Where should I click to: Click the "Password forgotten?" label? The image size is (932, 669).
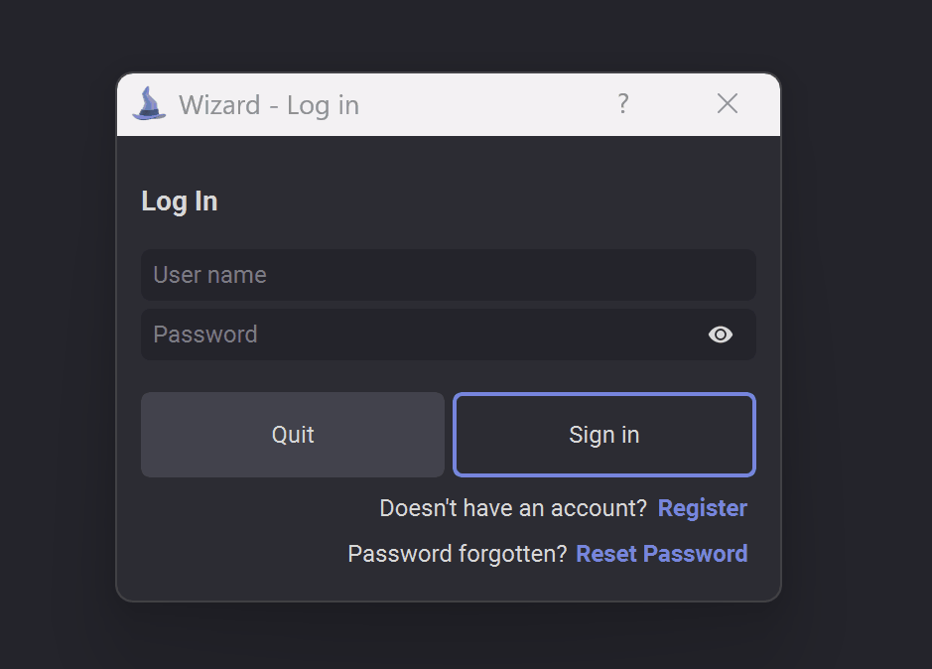(458, 554)
